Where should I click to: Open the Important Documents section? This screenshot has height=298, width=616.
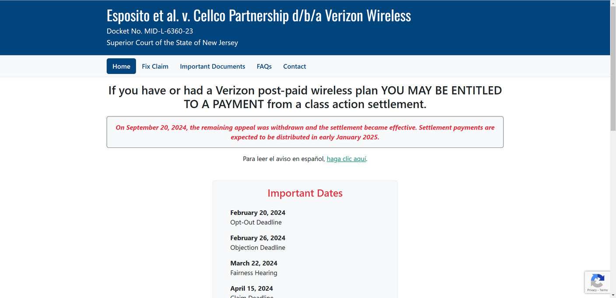click(213, 66)
